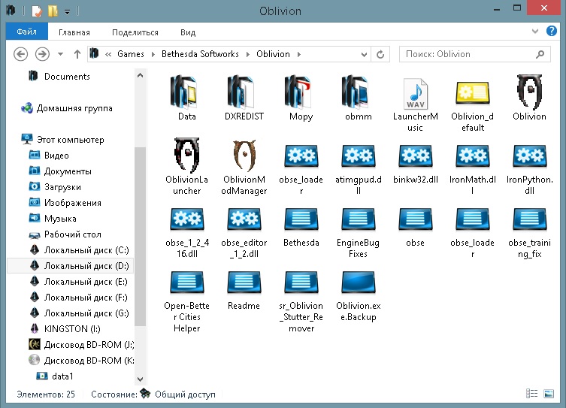Open the Mopy folder

301,98
